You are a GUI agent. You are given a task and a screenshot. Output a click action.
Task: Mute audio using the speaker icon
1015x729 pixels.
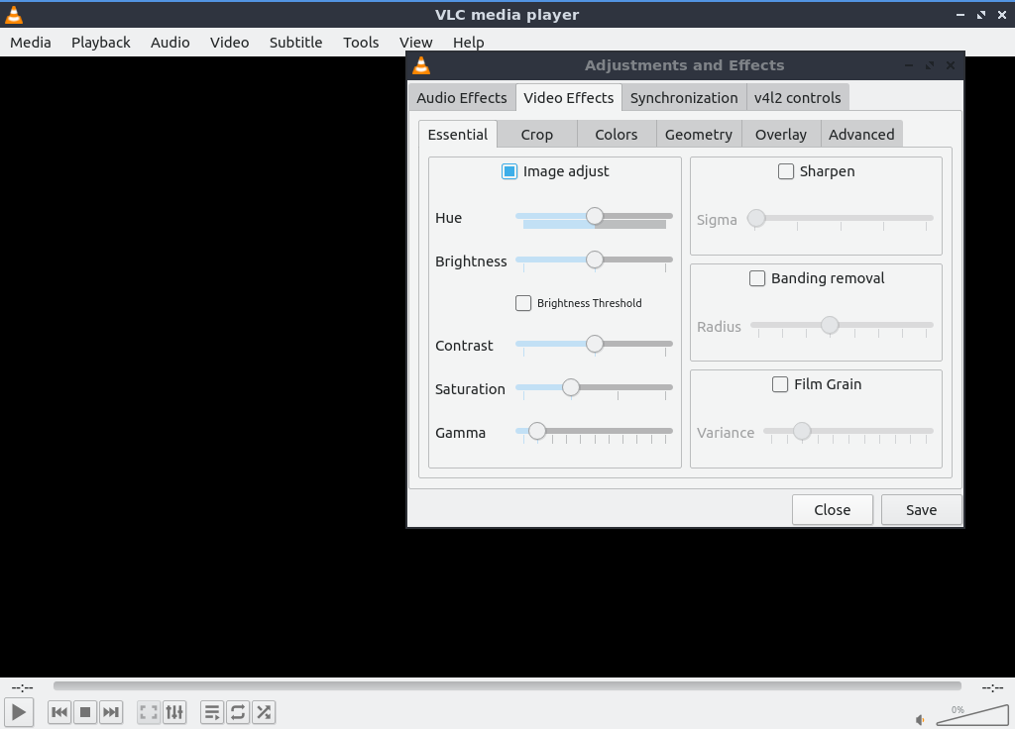pos(921,720)
